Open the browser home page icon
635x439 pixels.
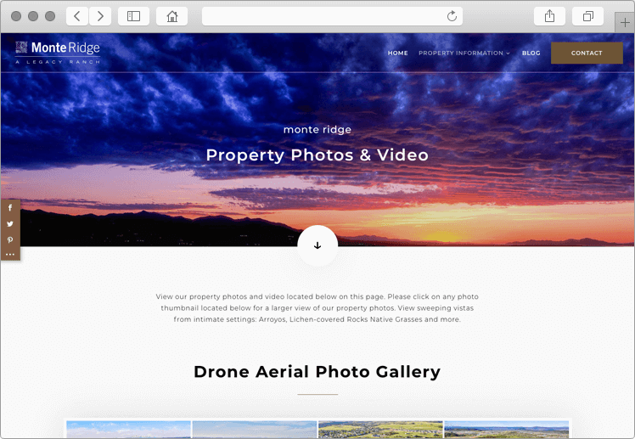coord(172,16)
